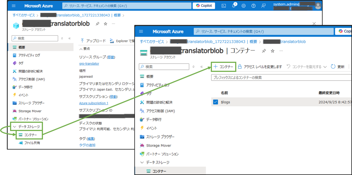Screen dimensions: 352x175
Task: Open hamburger menu in back Azure window
Action: pyautogui.click(x=14, y=6)
